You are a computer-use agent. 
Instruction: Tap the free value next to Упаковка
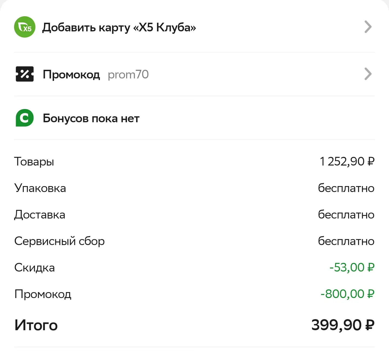click(346, 188)
